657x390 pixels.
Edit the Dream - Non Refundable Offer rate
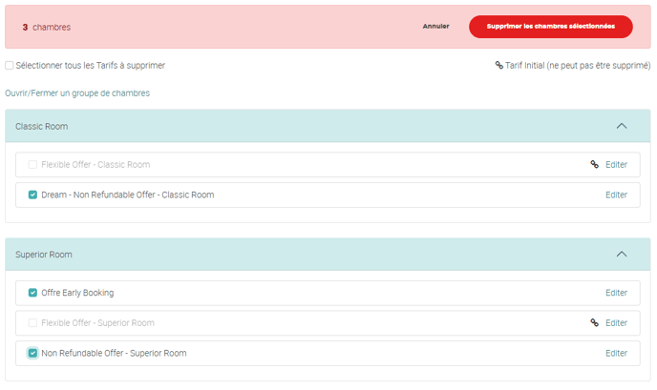pos(616,195)
